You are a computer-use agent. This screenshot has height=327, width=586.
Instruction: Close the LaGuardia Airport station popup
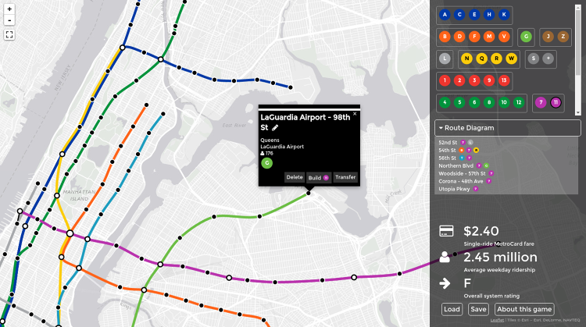pyautogui.click(x=355, y=114)
